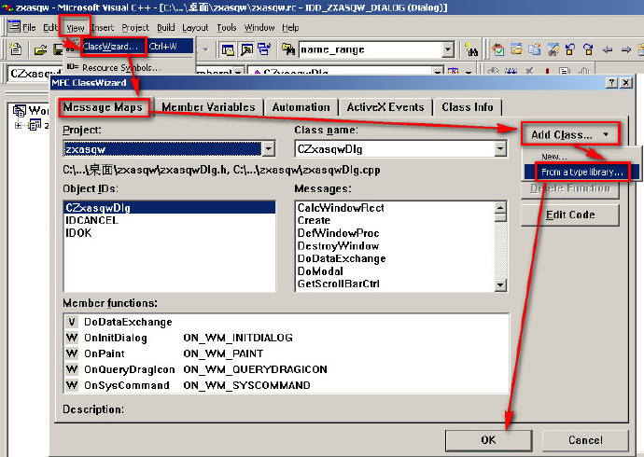The height and width of the screenshot is (457, 644).
Task: Choose ClassWizard... from the View menu
Action: coord(130,47)
